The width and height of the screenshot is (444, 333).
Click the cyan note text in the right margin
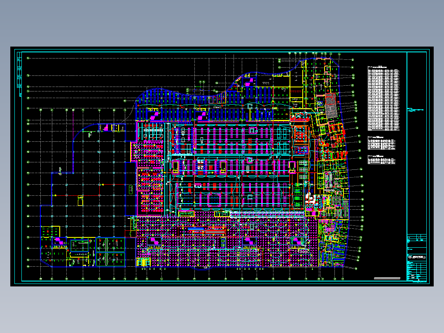pos(416,110)
